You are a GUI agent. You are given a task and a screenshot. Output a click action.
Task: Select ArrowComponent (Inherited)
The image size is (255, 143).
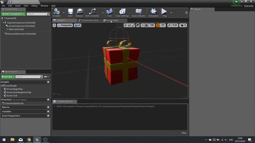[x=22, y=26]
